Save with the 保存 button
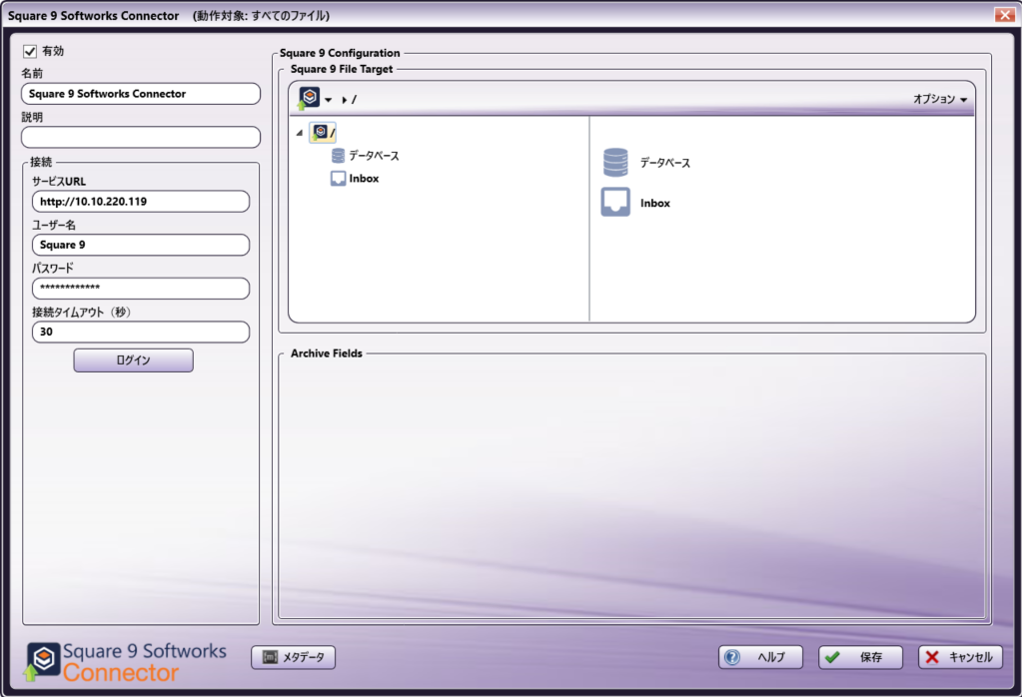The image size is (1022, 697). pyautogui.click(x=860, y=657)
